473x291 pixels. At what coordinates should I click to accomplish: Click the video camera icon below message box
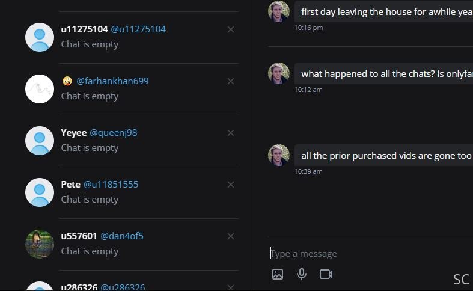click(326, 274)
